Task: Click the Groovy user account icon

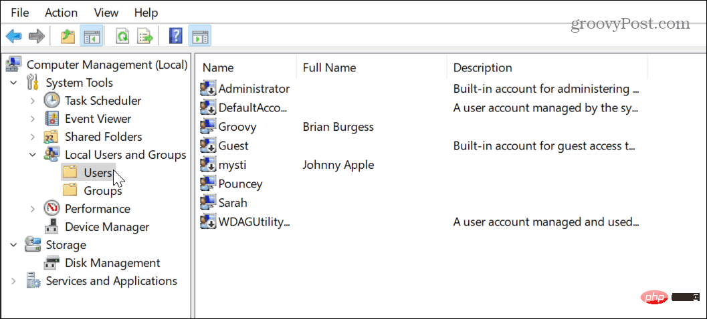Action: coord(208,127)
